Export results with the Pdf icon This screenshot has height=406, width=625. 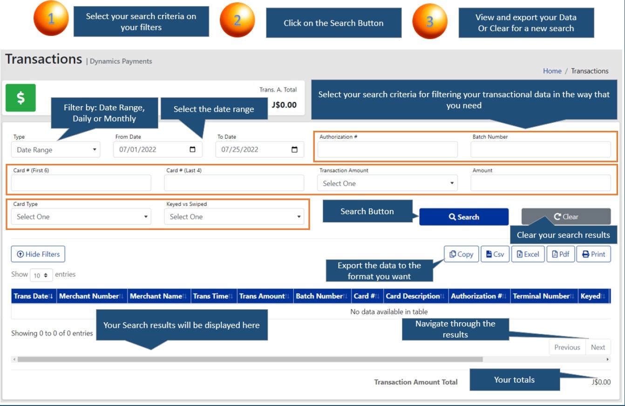[560, 254]
